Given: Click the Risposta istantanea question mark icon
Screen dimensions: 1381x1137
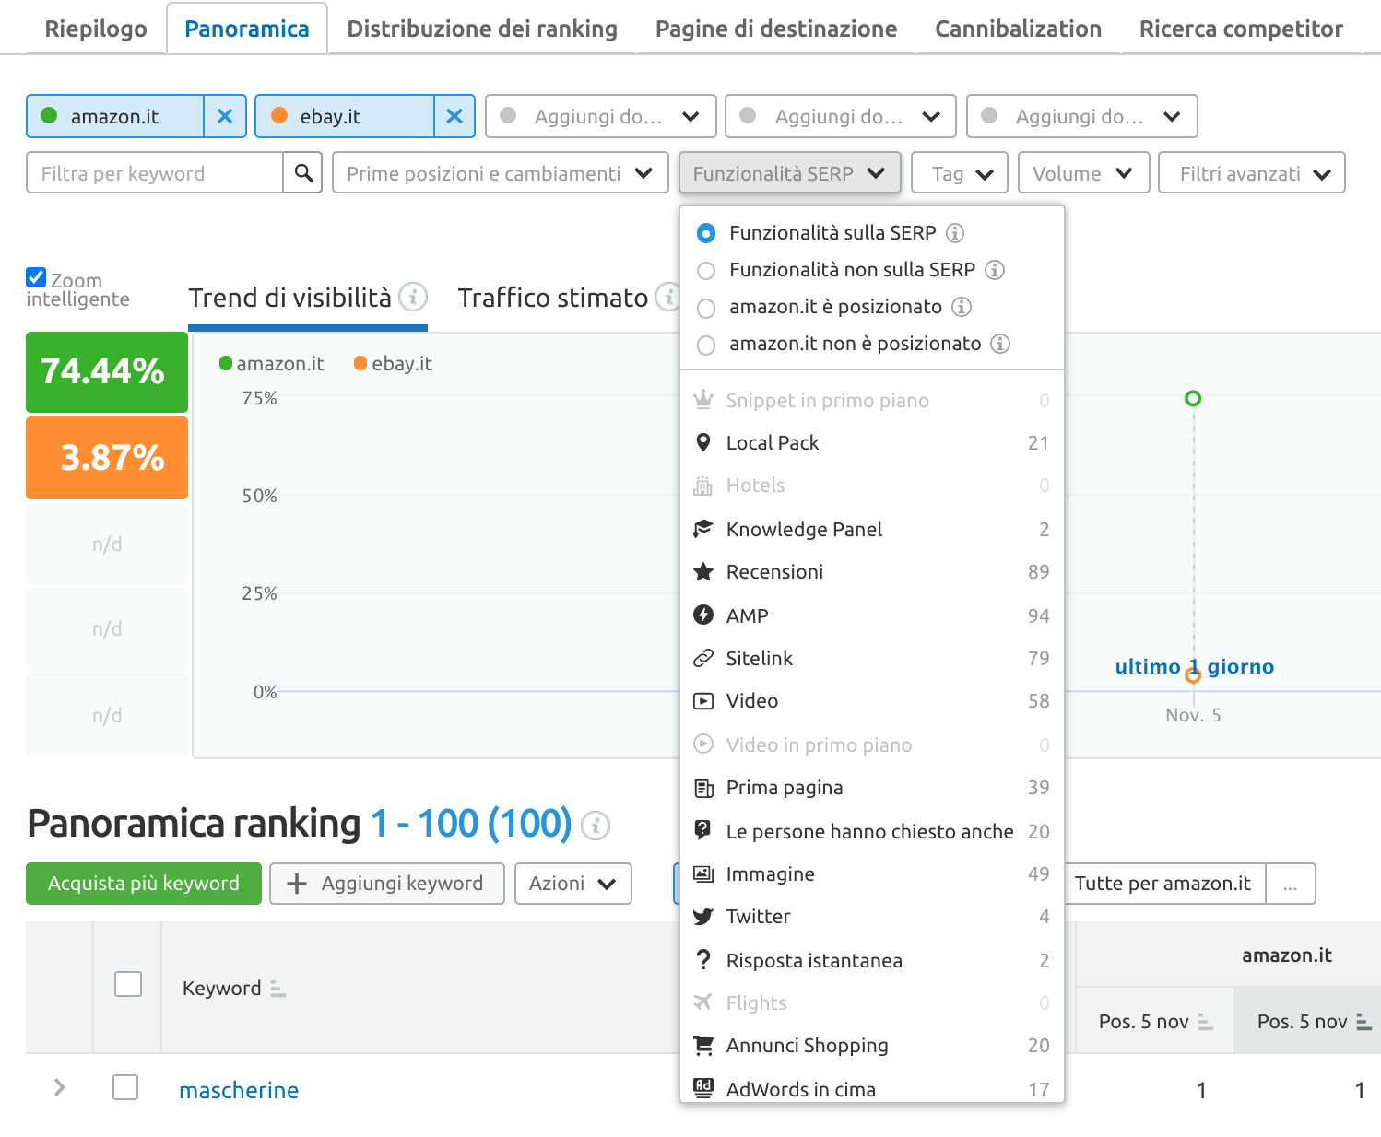Looking at the screenshot, I should coord(703,960).
